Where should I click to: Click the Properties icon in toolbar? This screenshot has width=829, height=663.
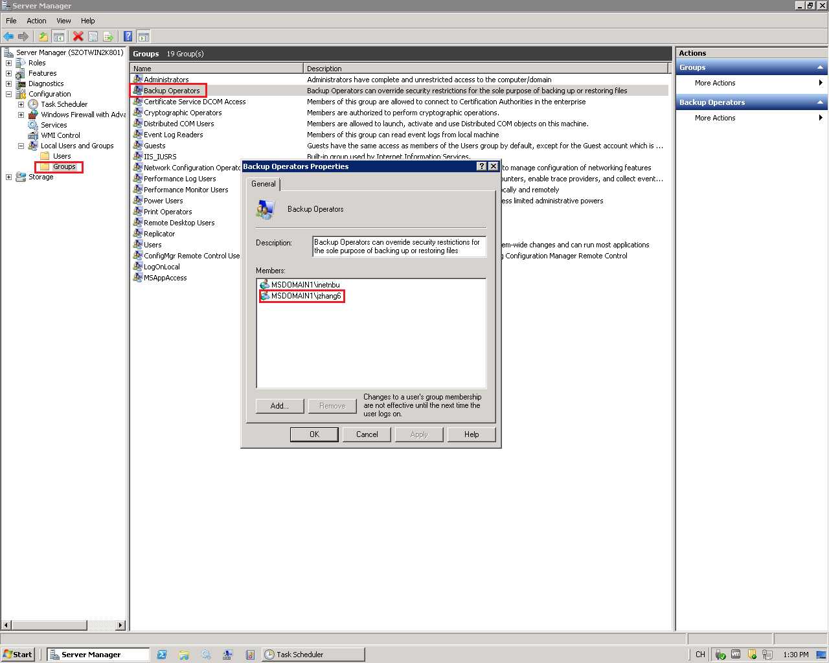93,36
